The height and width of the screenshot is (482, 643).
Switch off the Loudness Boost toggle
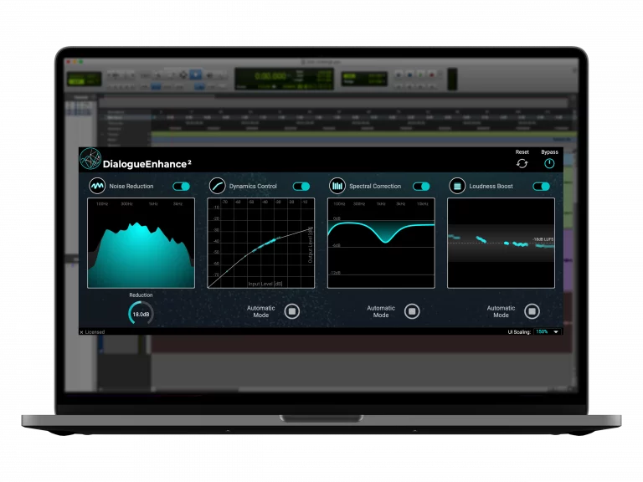[541, 186]
